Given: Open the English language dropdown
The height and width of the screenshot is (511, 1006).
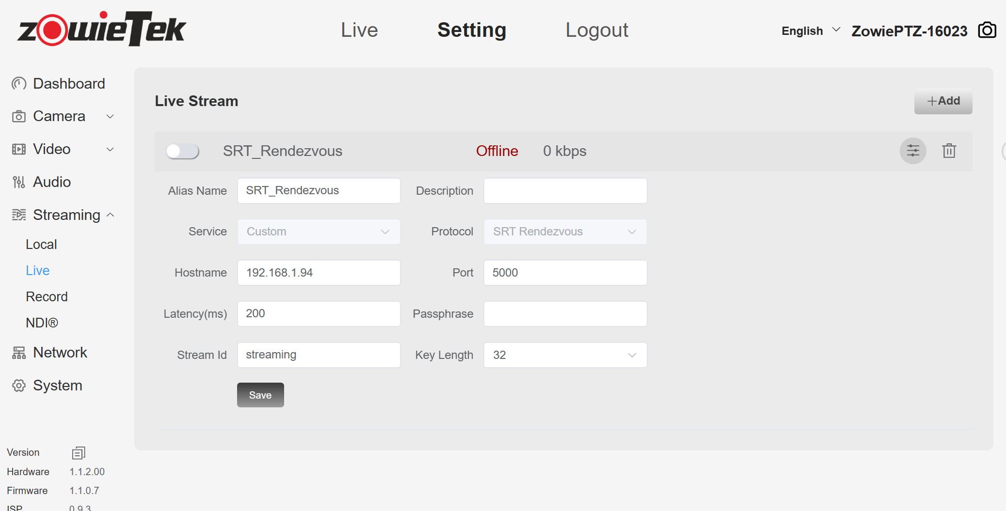Looking at the screenshot, I should [x=810, y=31].
